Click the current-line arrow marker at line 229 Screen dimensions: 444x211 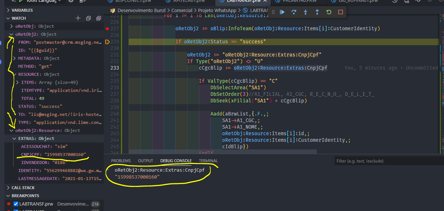(107, 42)
